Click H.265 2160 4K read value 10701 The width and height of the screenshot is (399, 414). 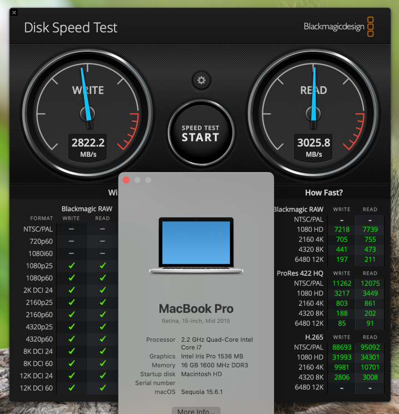[370, 367]
